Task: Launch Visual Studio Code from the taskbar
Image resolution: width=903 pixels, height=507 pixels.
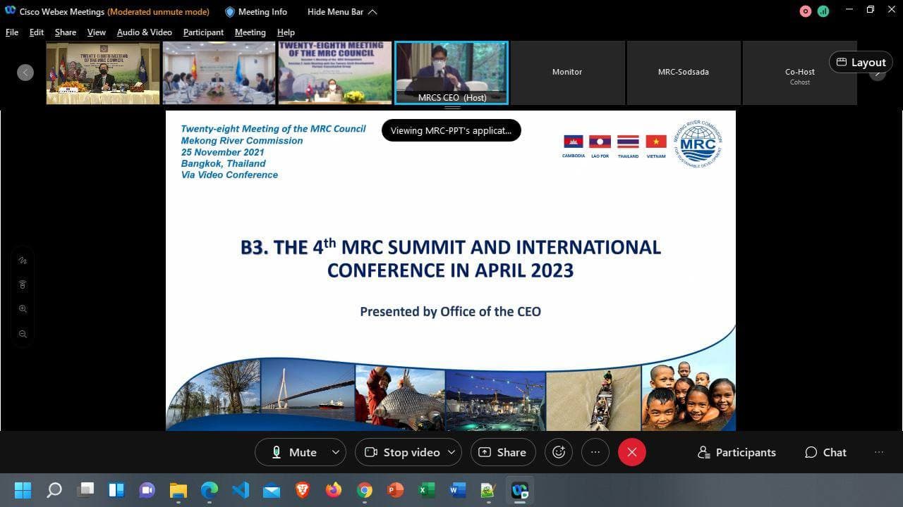Action: point(241,489)
